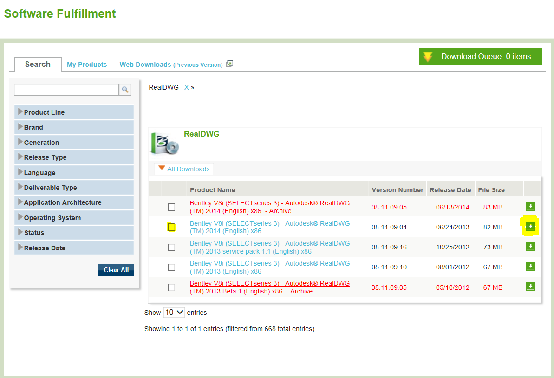The height and width of the screenshot is (378, 554).
Task: Click the Software Fulfillment page title
Action: click(60, 13)
